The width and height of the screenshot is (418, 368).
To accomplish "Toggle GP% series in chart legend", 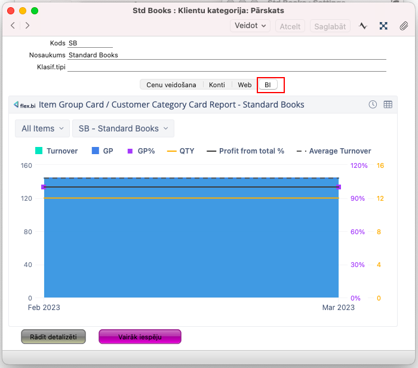I will (140, 151).
